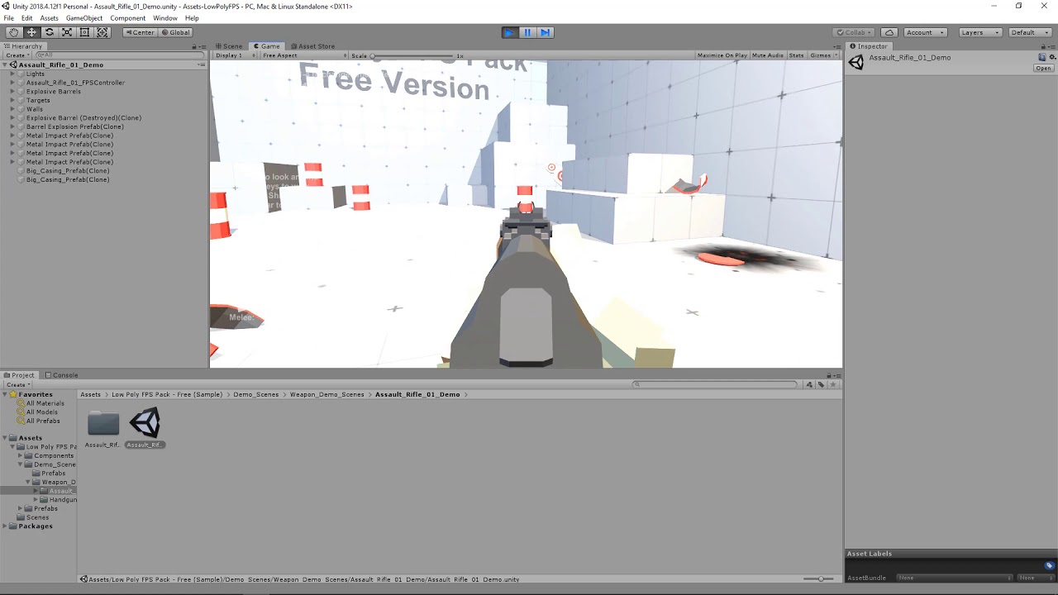Viewport: 1058px width, 595px height.
Task: Toggle Global handle rotation
Action: click(x=176, y=32)
